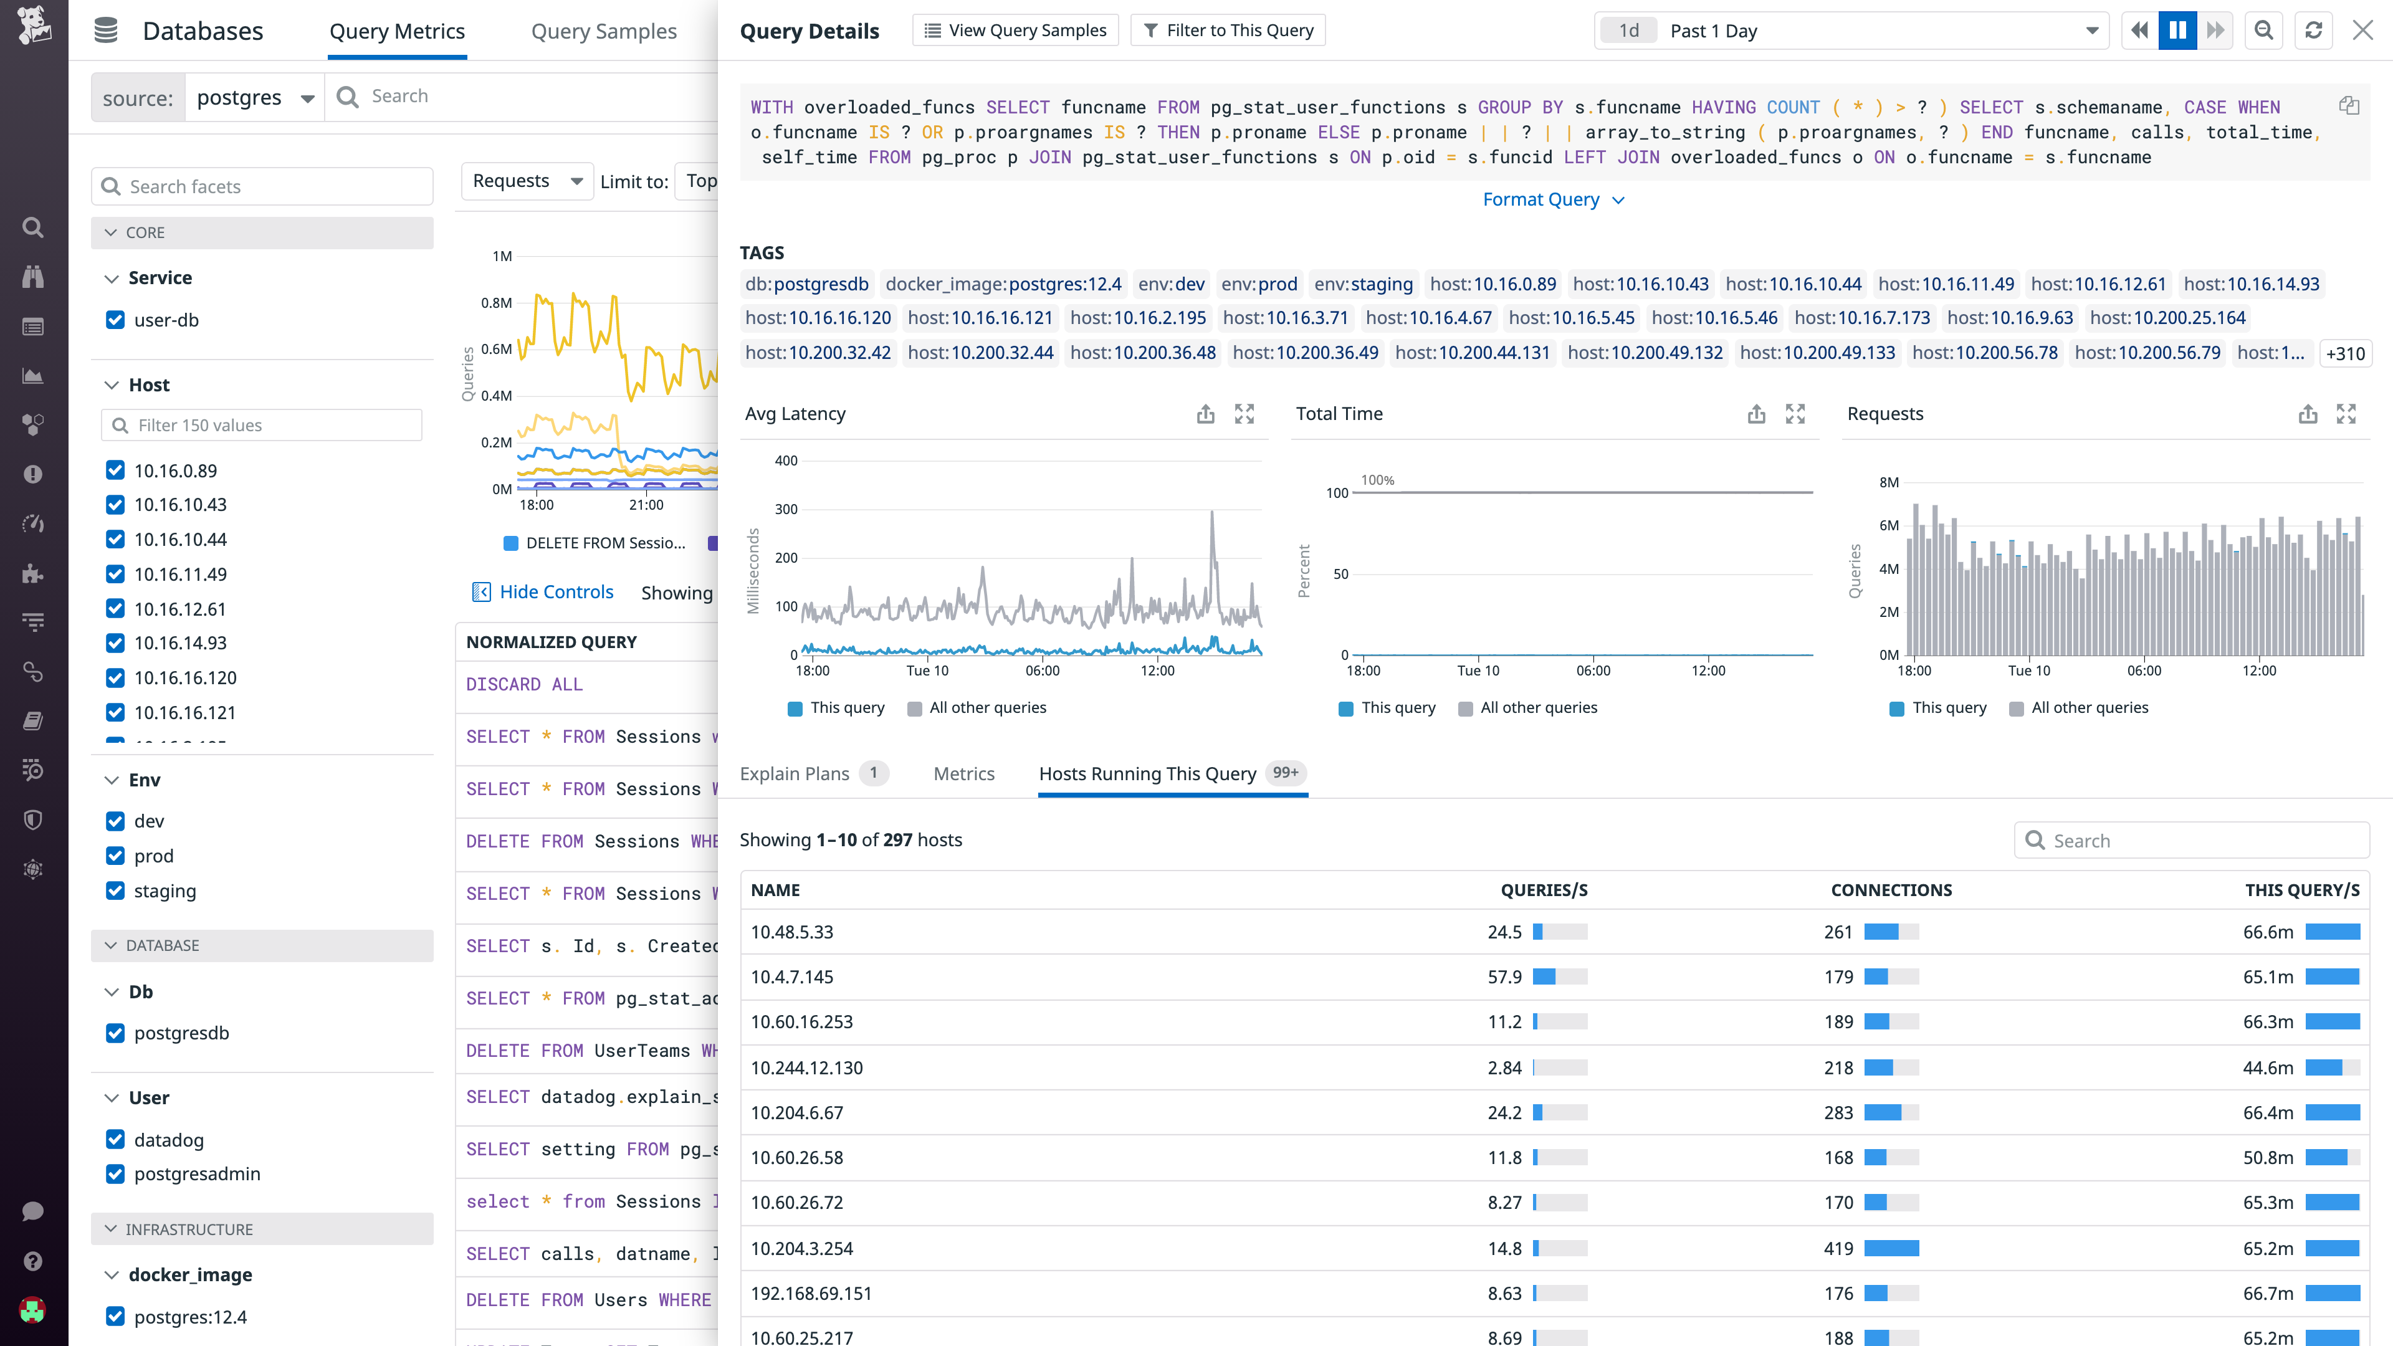Switch to the Query Samples tab
The image size is (2393, 1346).
[604, 31]
